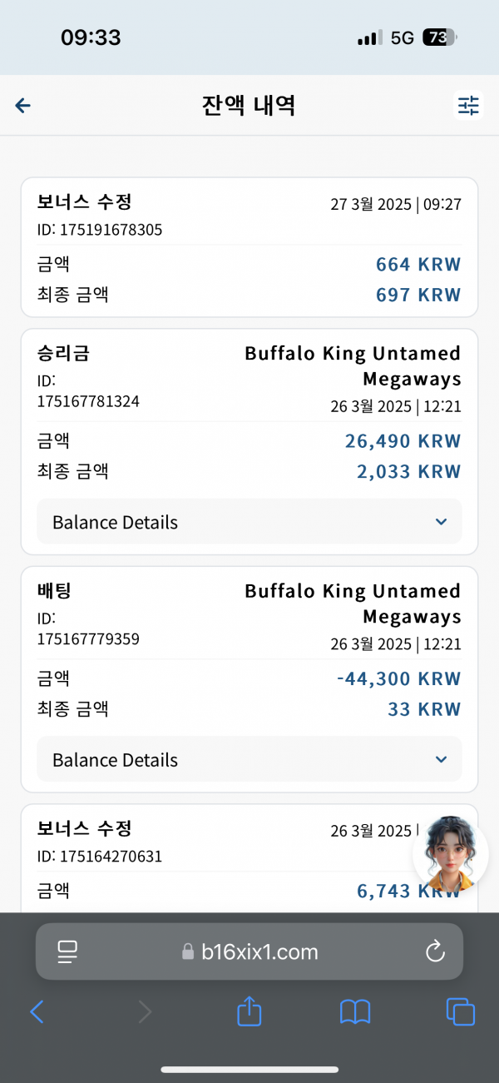This screenshot has width=499, height=1083.
Task: Open the chat assistant avatar bubble
Action: 450,854
